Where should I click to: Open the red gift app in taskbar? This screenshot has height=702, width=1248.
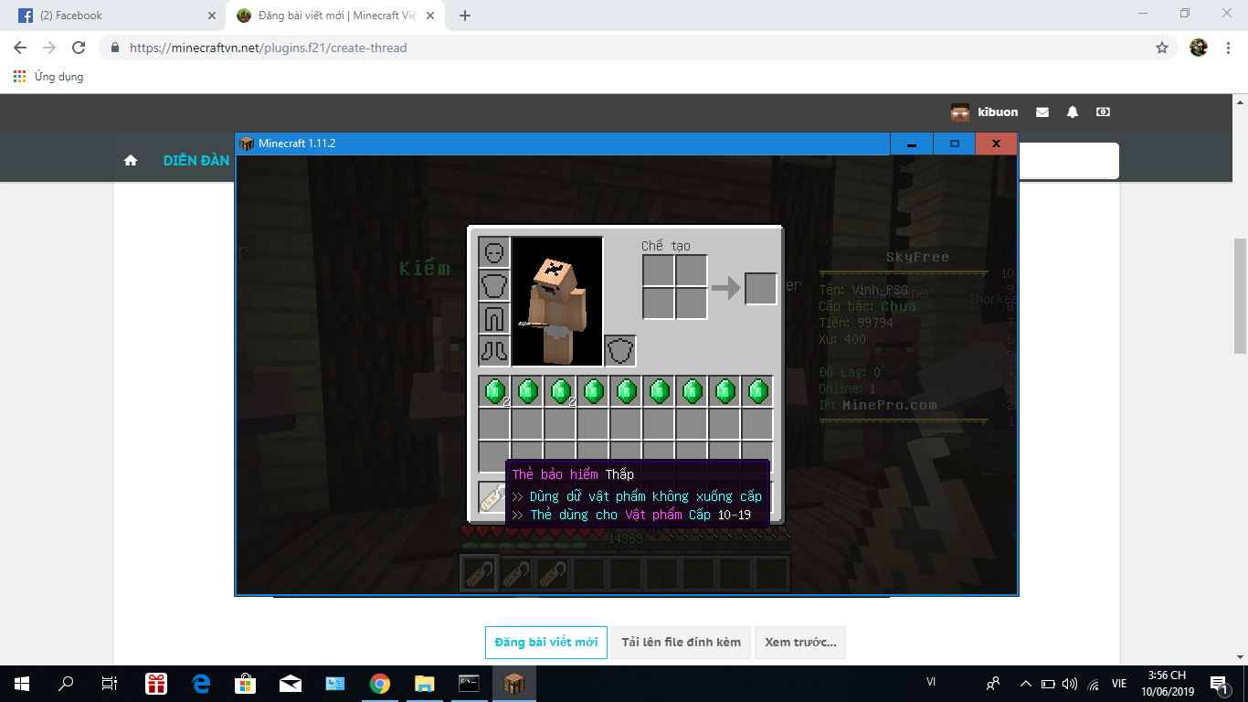[x=156, y=684]
